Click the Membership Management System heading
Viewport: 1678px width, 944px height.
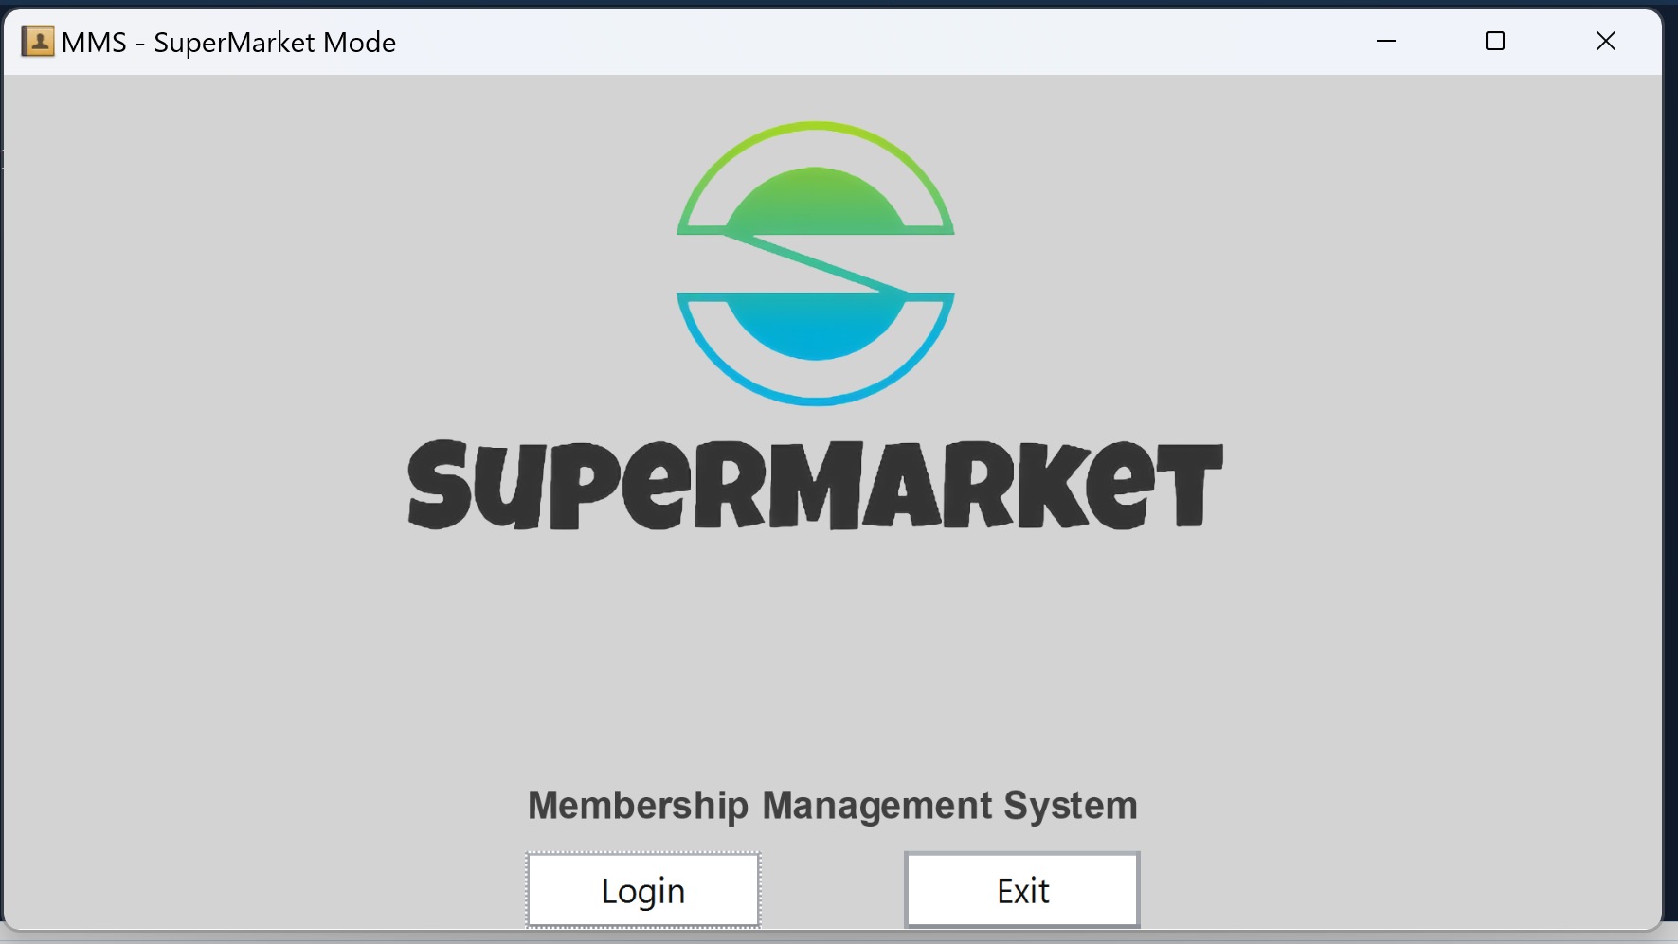click(x=832, y=806)
